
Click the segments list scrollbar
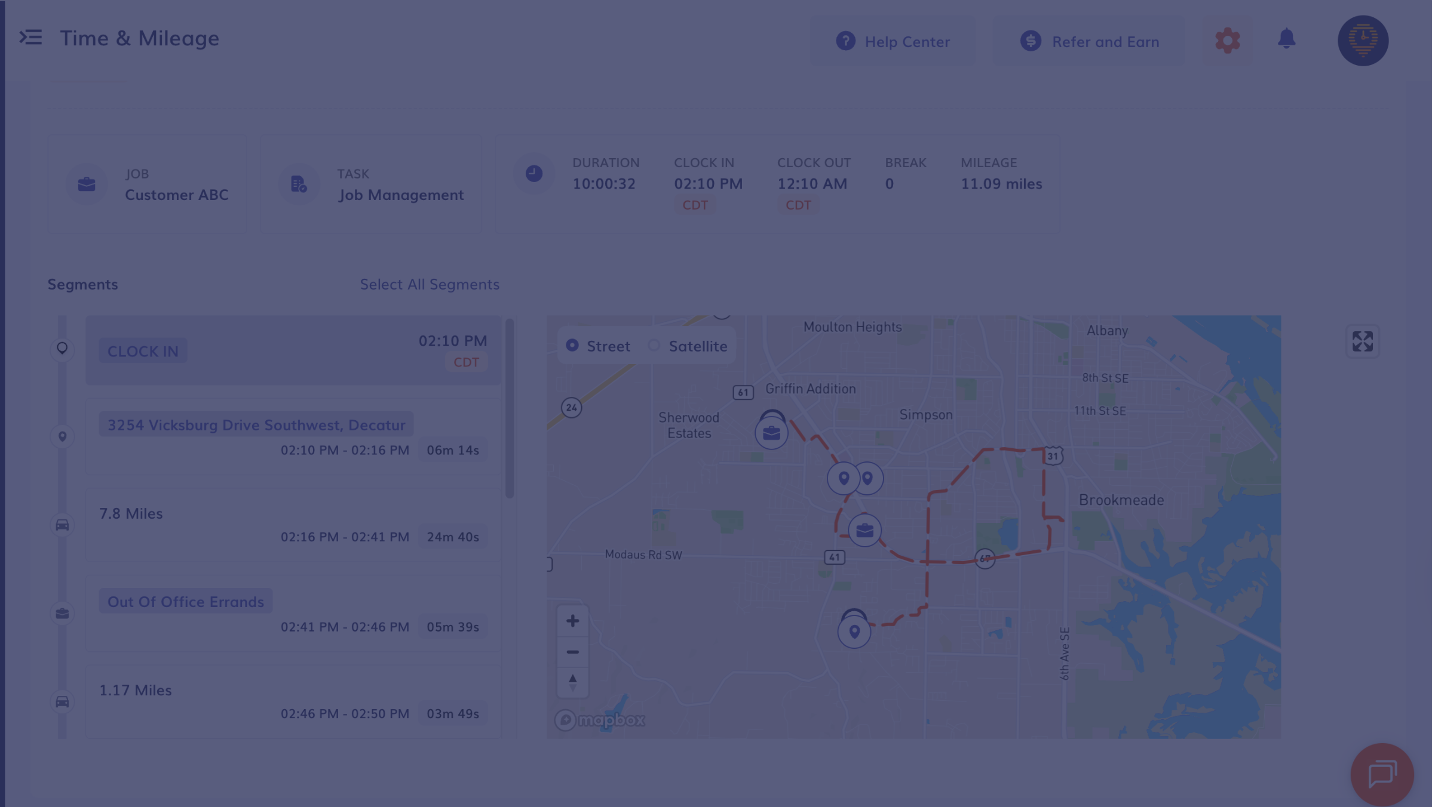pos(510,409)
